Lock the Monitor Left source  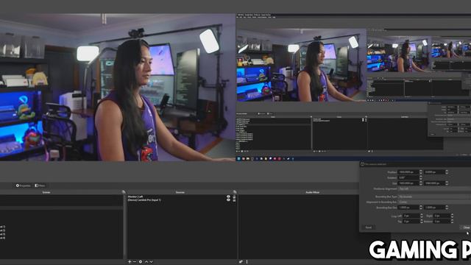tap(234, 197)
